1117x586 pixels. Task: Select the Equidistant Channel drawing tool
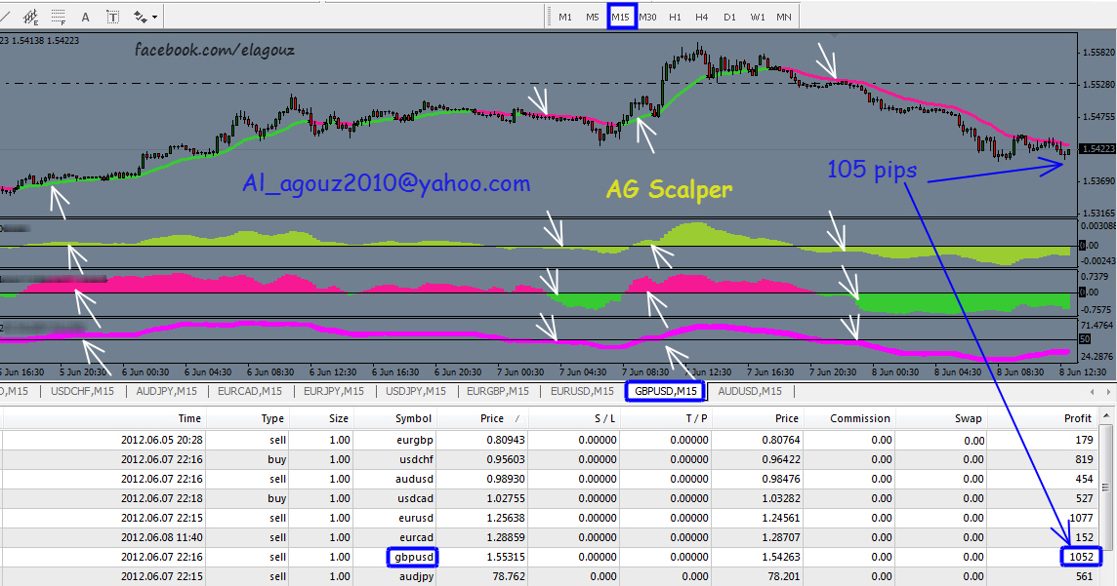pos(31,17)
